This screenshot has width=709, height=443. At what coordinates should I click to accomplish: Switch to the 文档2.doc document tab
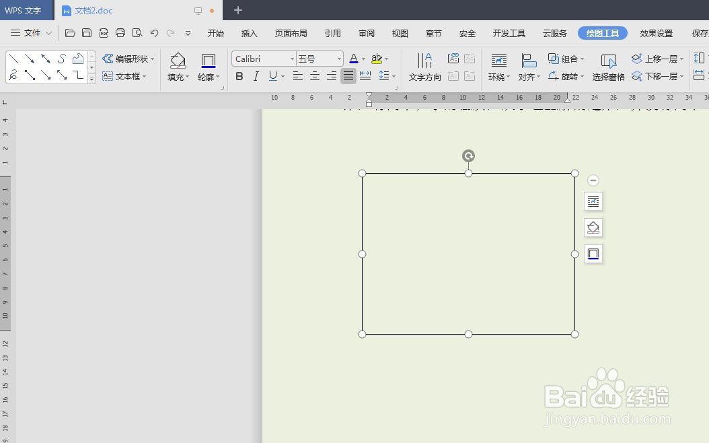coord(139,10)
